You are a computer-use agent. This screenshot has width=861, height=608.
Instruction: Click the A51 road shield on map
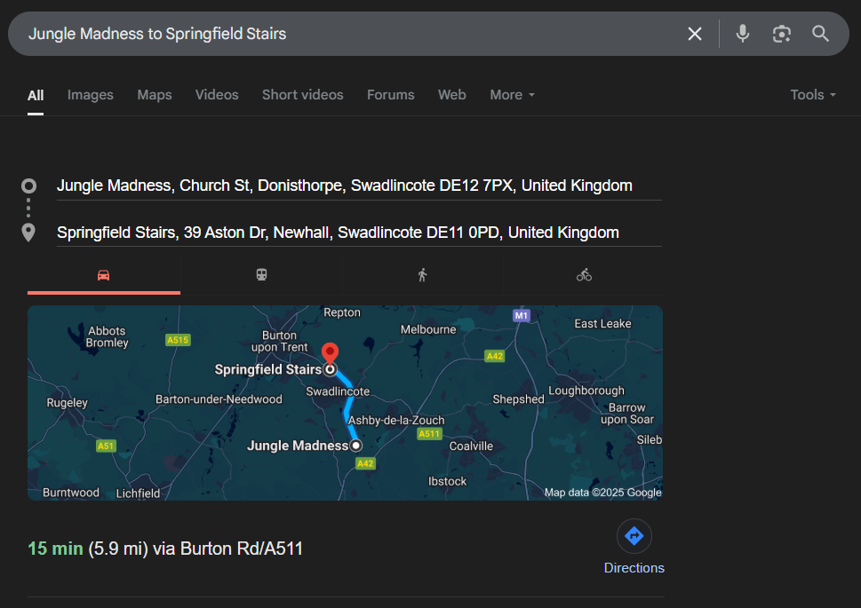(x=106, y=446)
